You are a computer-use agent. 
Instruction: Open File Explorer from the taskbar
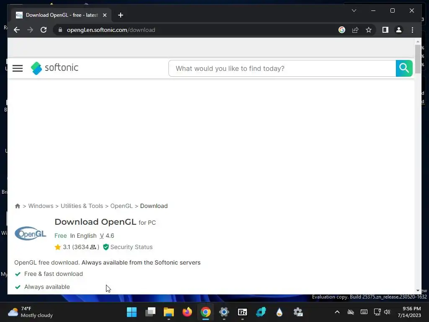tap(168, 312)
